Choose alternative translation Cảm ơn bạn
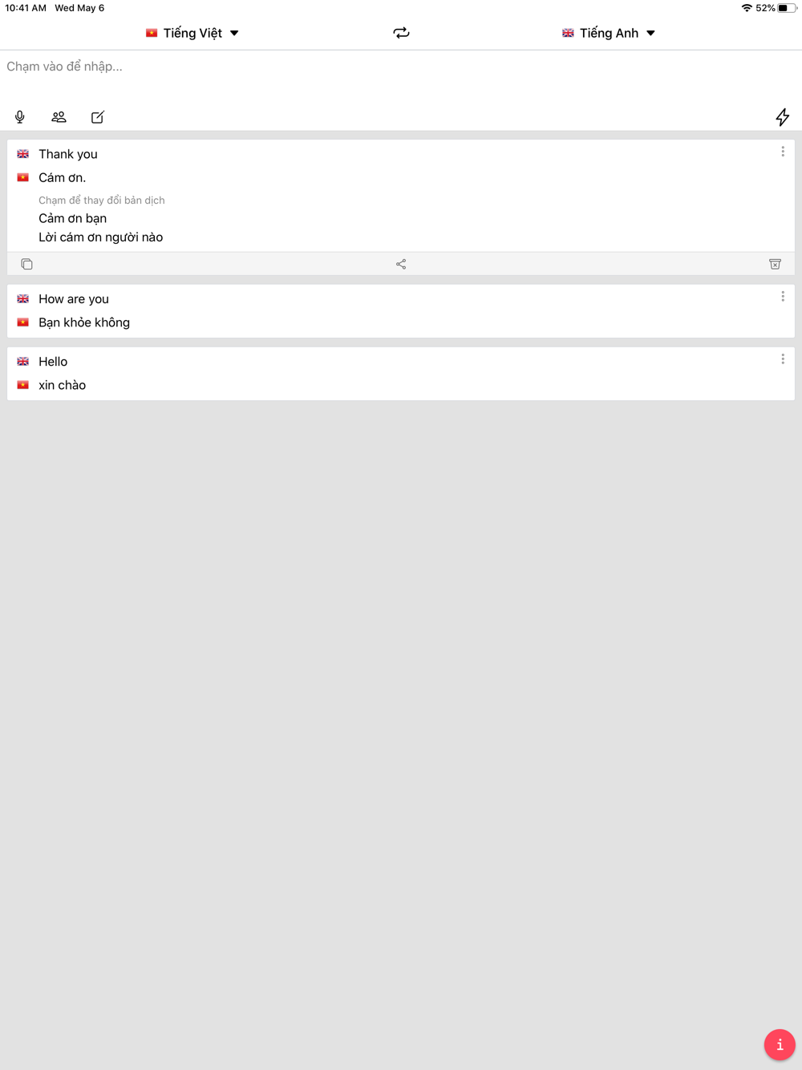This screenshot has width=802, height=1070. (x=73, y=218)
